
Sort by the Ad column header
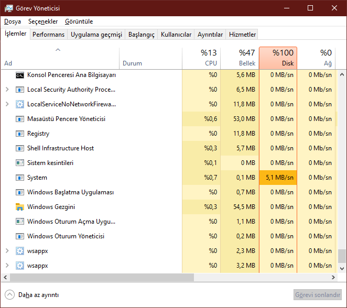[x=60, y=58]
